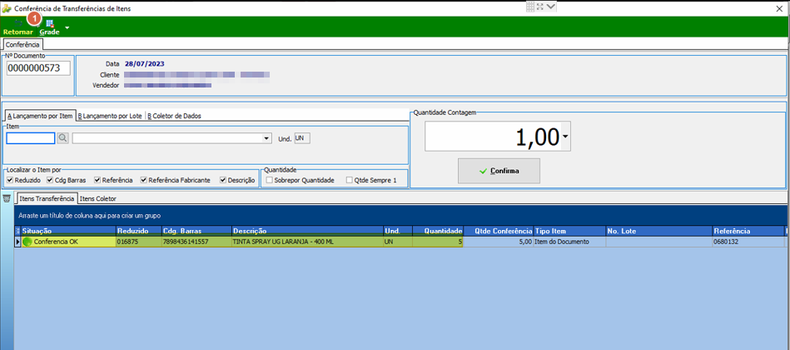The image size is (790, 350).
Task: Open the Grade toolbar button
Action: (x=49, y=27)
